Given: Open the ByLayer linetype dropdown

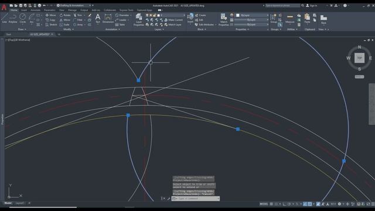Looking at the screenshot, I should [x=251, y=25].
